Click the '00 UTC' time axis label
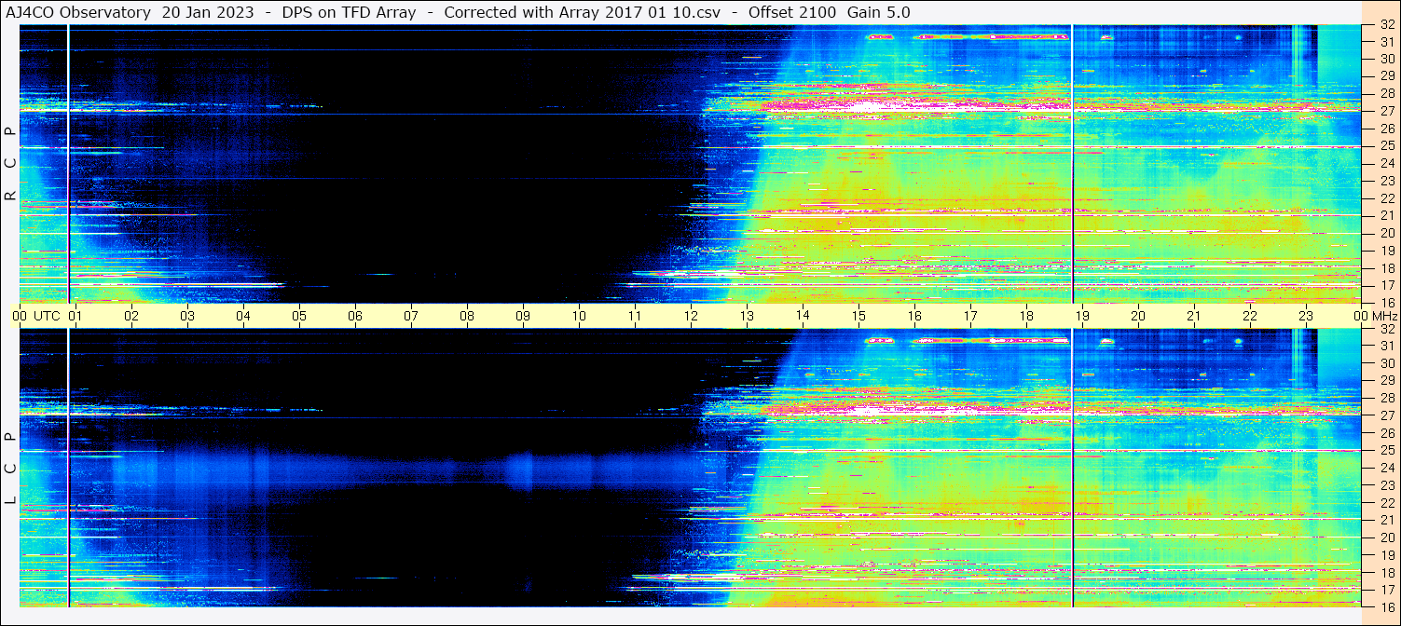Image resolution: width=1401 pixels, height=626 pixels. tap(37, 316)
